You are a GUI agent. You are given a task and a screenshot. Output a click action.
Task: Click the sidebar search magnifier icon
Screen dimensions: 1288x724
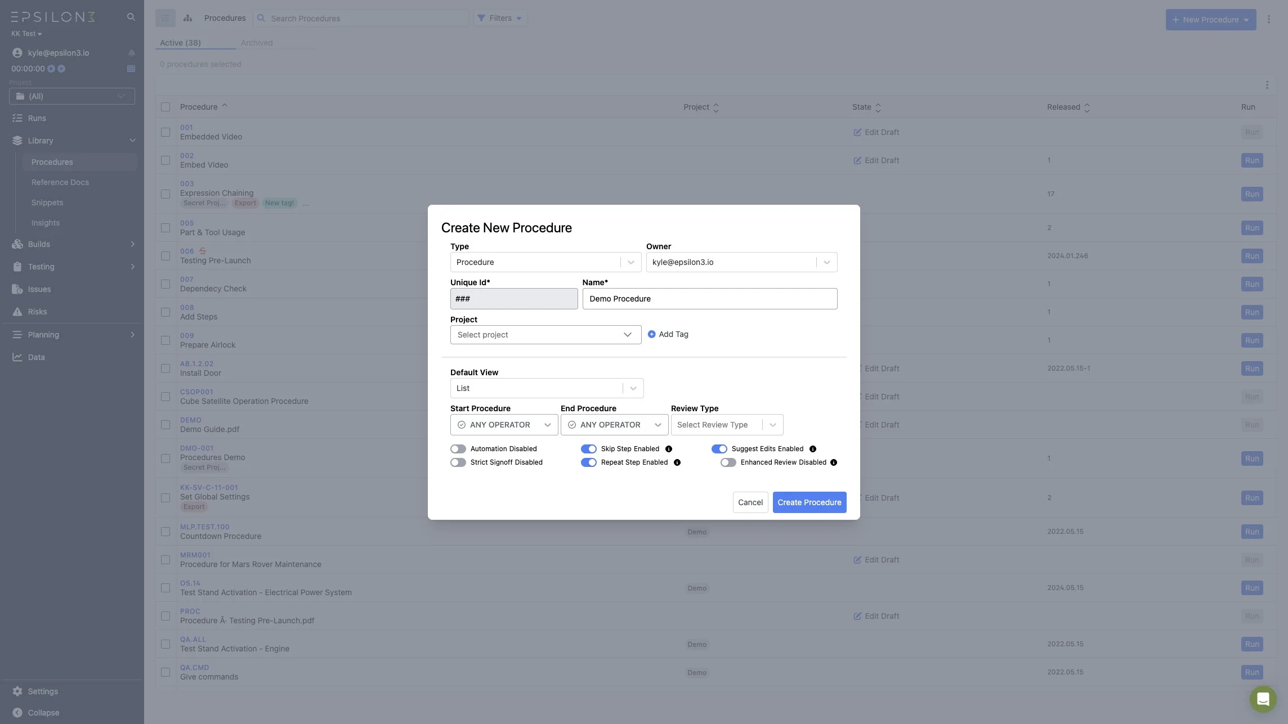[x=131, y=17]
